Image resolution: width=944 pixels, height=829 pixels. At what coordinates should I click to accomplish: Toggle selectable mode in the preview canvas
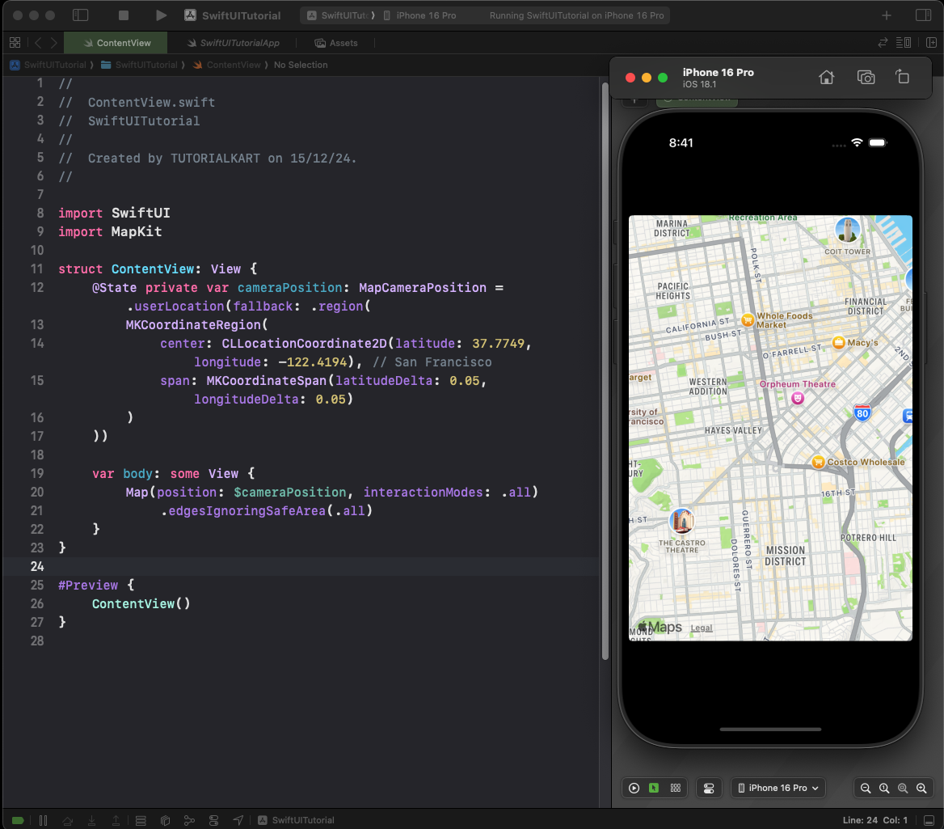click(x=655, y=788)
